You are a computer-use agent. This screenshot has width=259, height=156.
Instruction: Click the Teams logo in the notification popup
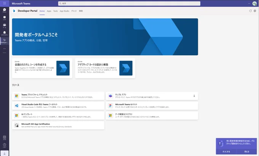coord(221,143)
